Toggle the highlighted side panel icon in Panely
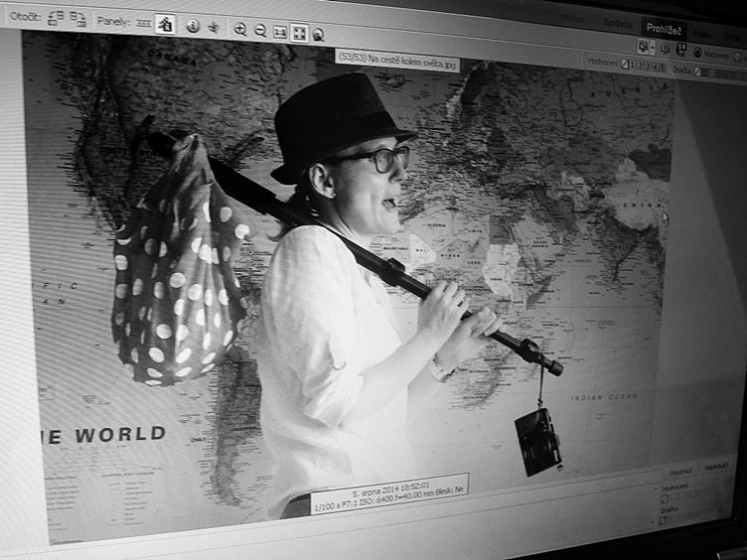747x560 pixels. coord(165,24)
